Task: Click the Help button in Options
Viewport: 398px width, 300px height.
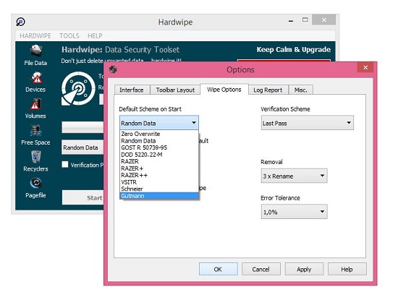Action: tap(347, 269)
